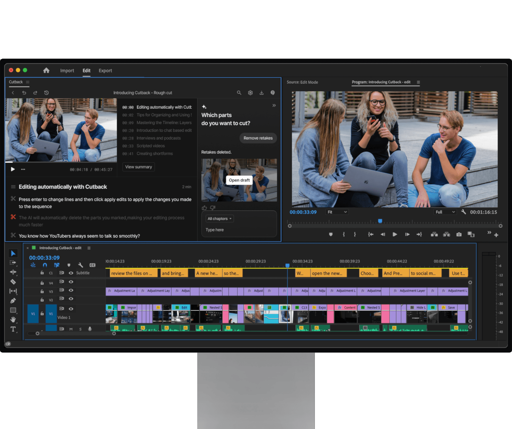This screenshot has height=429, width=512.
Task: Hide the V3 track using its eye toggle
Action: click(71, 290)
